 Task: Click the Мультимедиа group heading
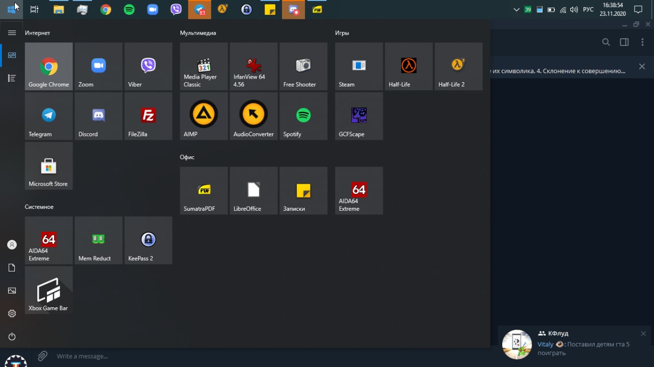198,33
